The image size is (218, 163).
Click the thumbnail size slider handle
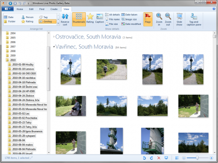tap(197, 158)
